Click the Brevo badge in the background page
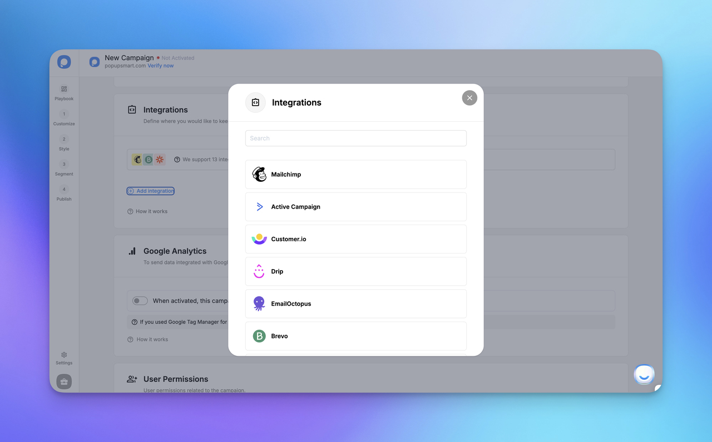The height and width of the screenshot is (442, 712). (149, 160)
